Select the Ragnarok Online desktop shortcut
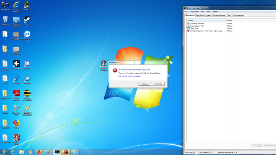This screenshot has height=155, width=276. [16, 140]
